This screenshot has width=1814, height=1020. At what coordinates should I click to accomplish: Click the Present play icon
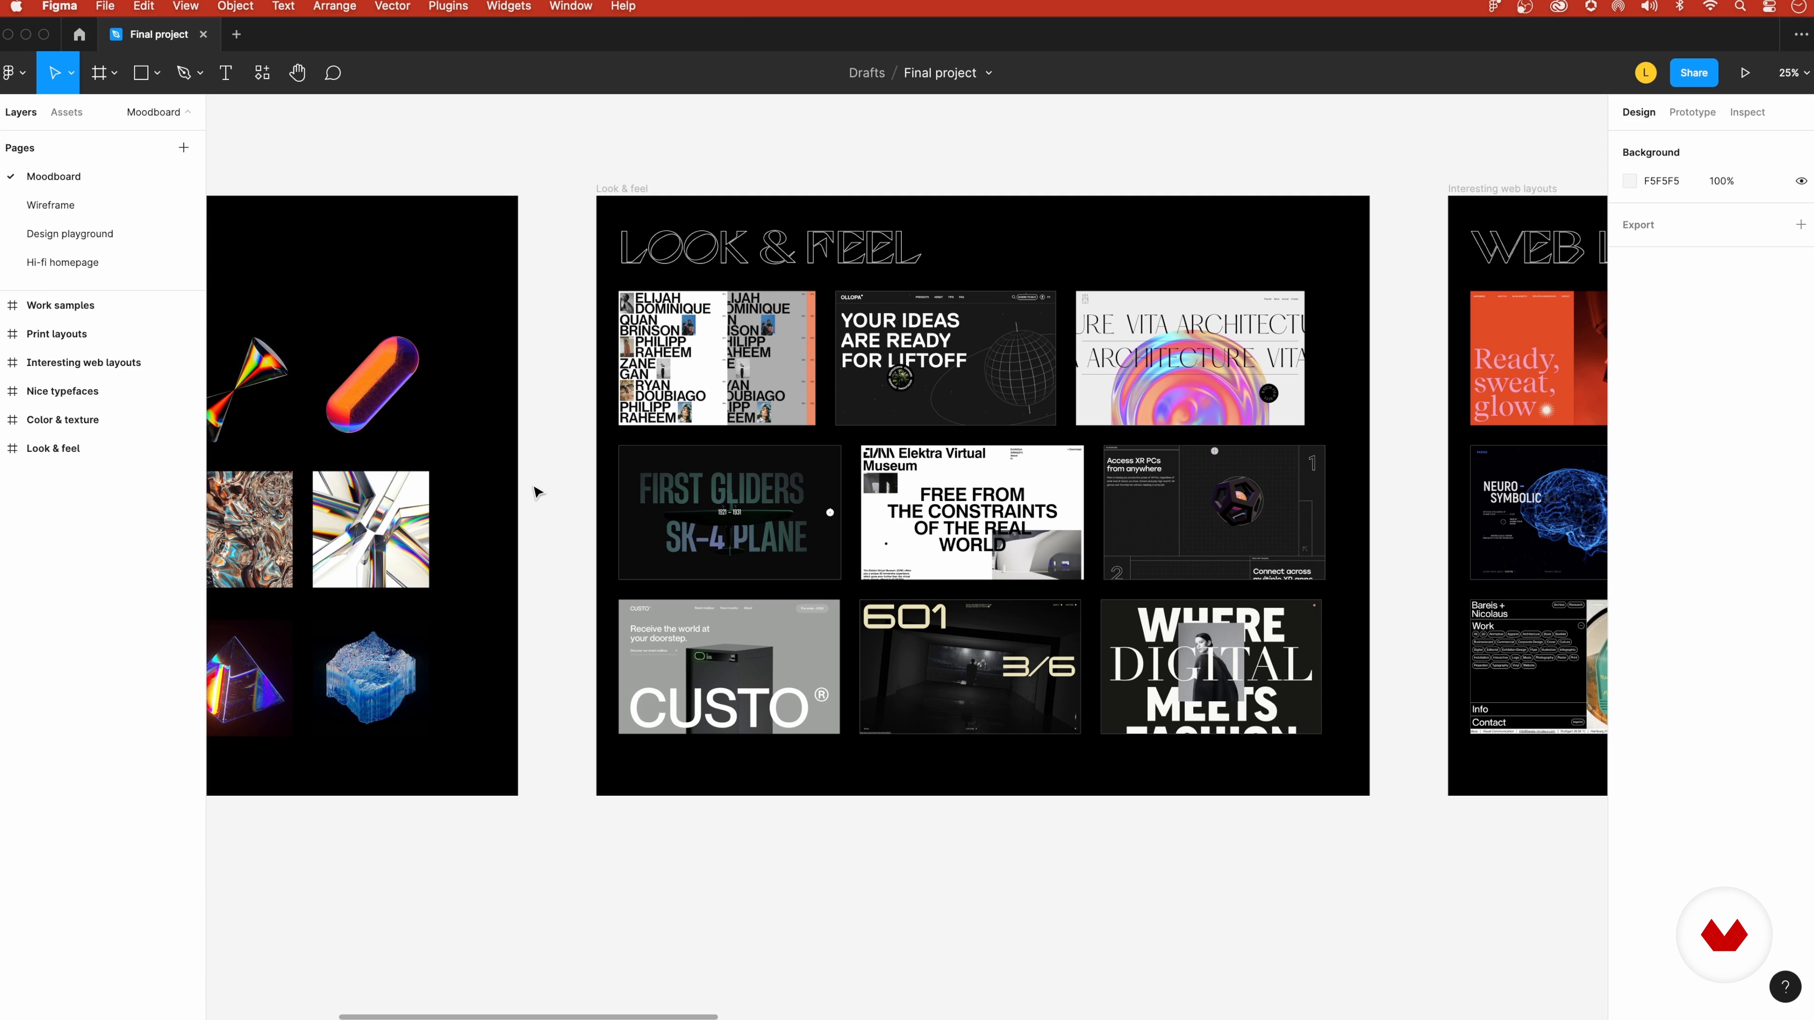pyautogui.click(x=1745, y=73)
